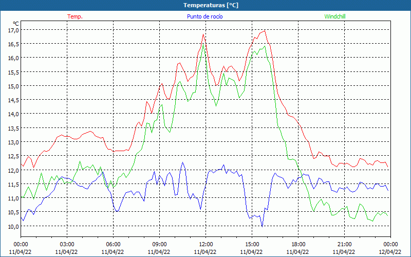Click the 16,0 y-axis value

pyautogui.click(x=13, y=58)
